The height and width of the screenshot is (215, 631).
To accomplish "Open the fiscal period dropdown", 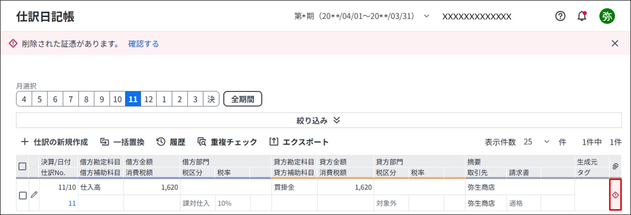I will 362,16.
